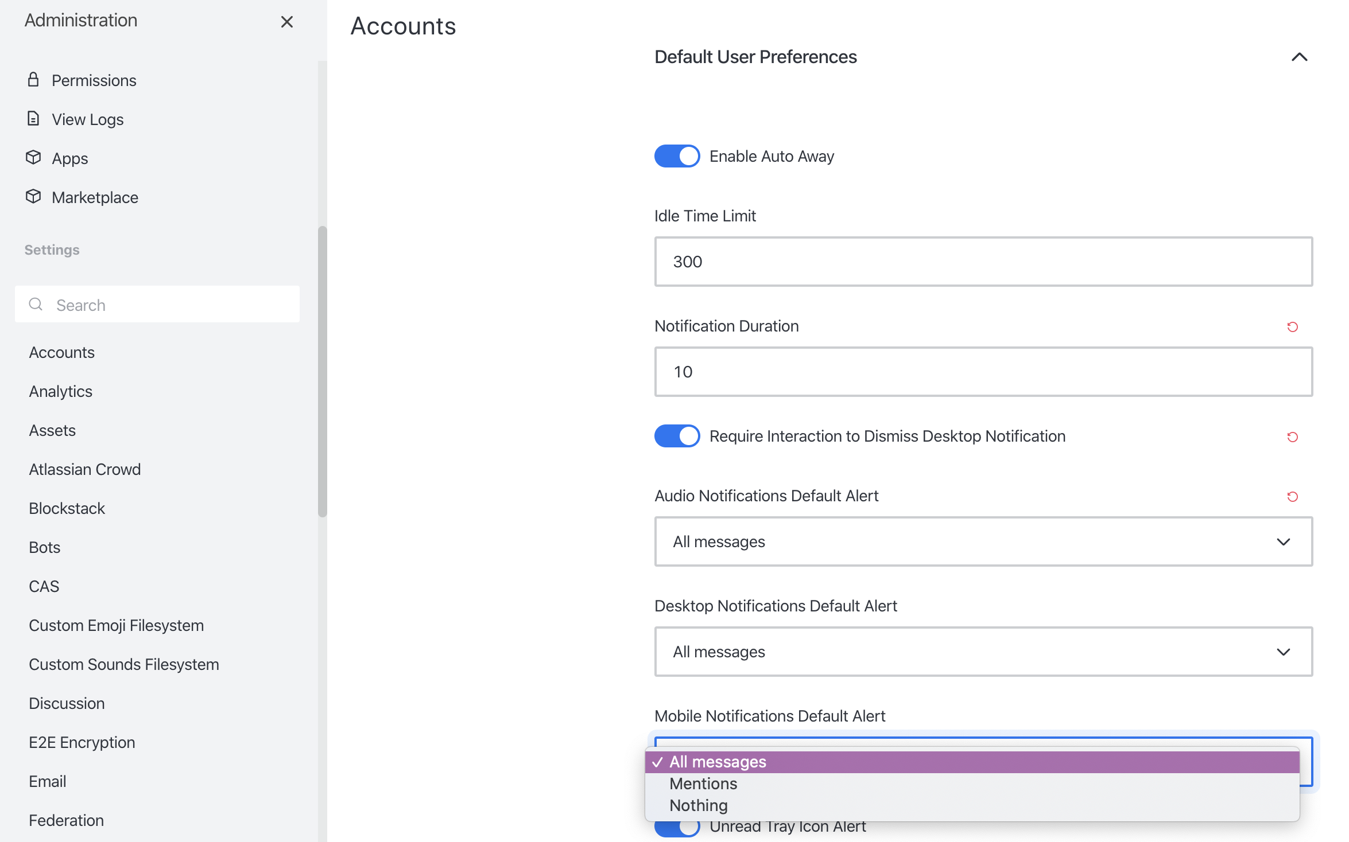Close the Administration sidebar

tap(286, 22)
